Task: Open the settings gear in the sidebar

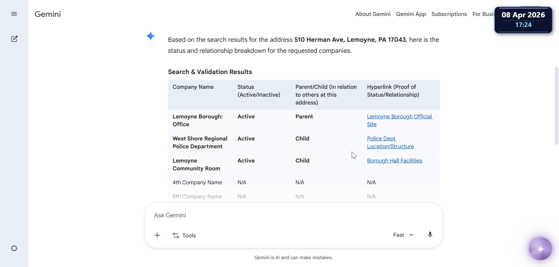Action: [x=14, y=248]
